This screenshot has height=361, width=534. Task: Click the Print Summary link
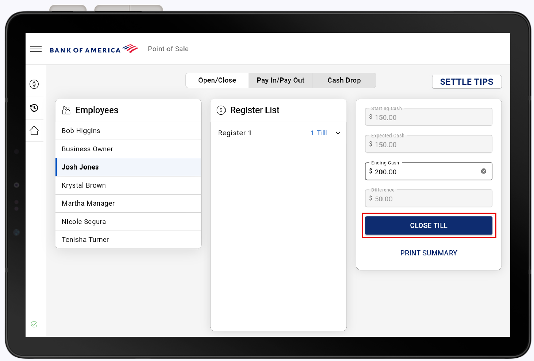coord(429,253)
